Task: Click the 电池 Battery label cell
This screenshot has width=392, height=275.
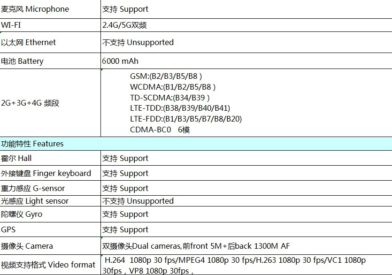Action: [x=22, y=61]
